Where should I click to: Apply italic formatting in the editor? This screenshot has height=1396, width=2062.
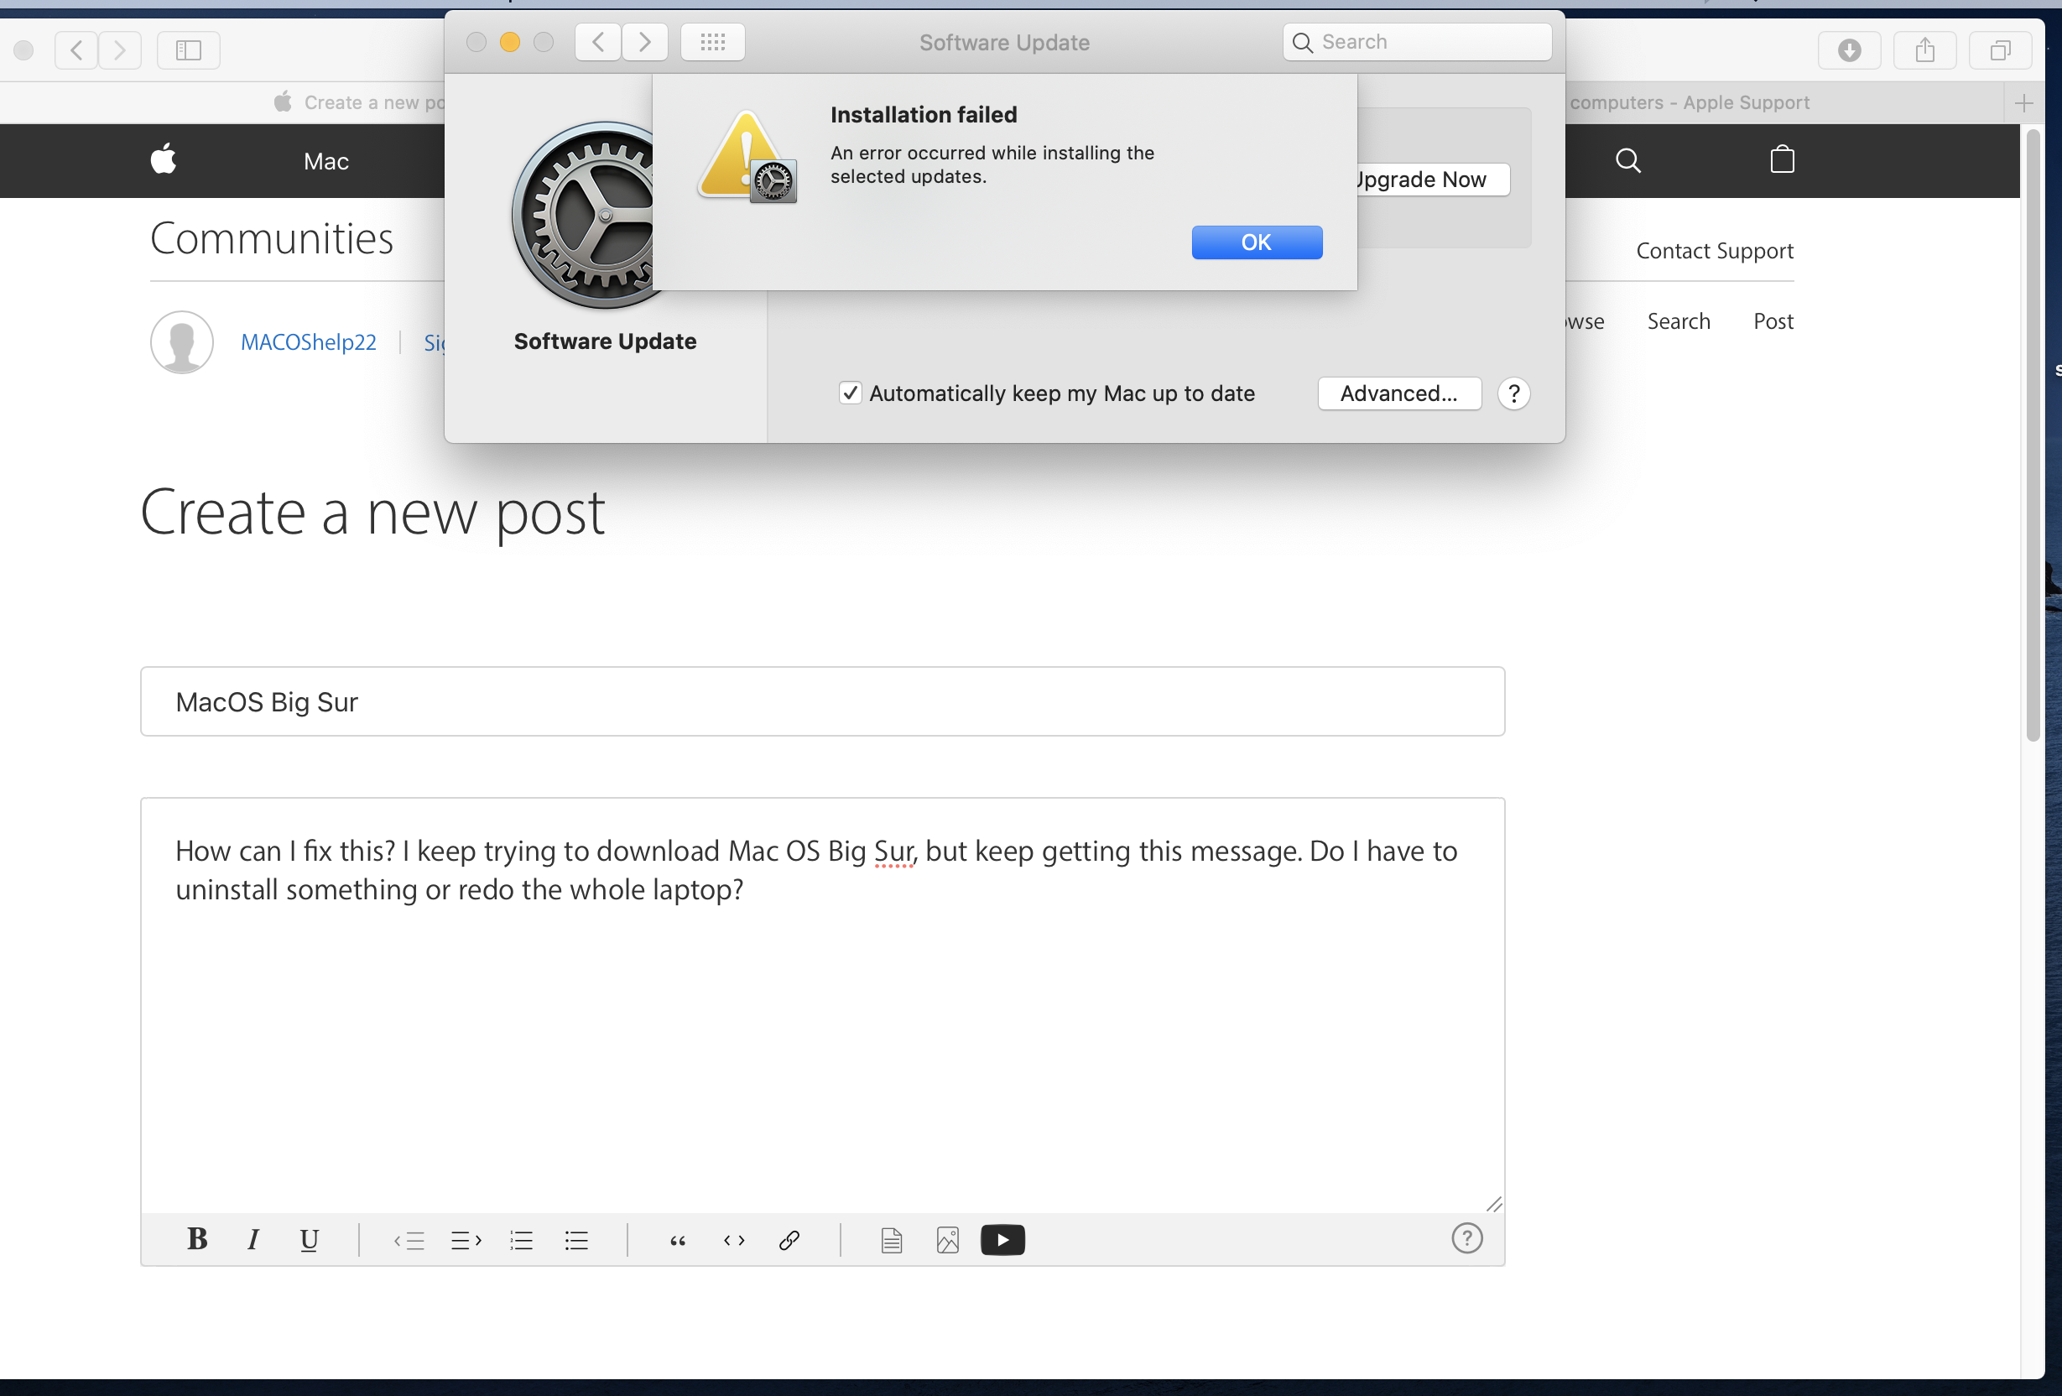point(253,1239)
